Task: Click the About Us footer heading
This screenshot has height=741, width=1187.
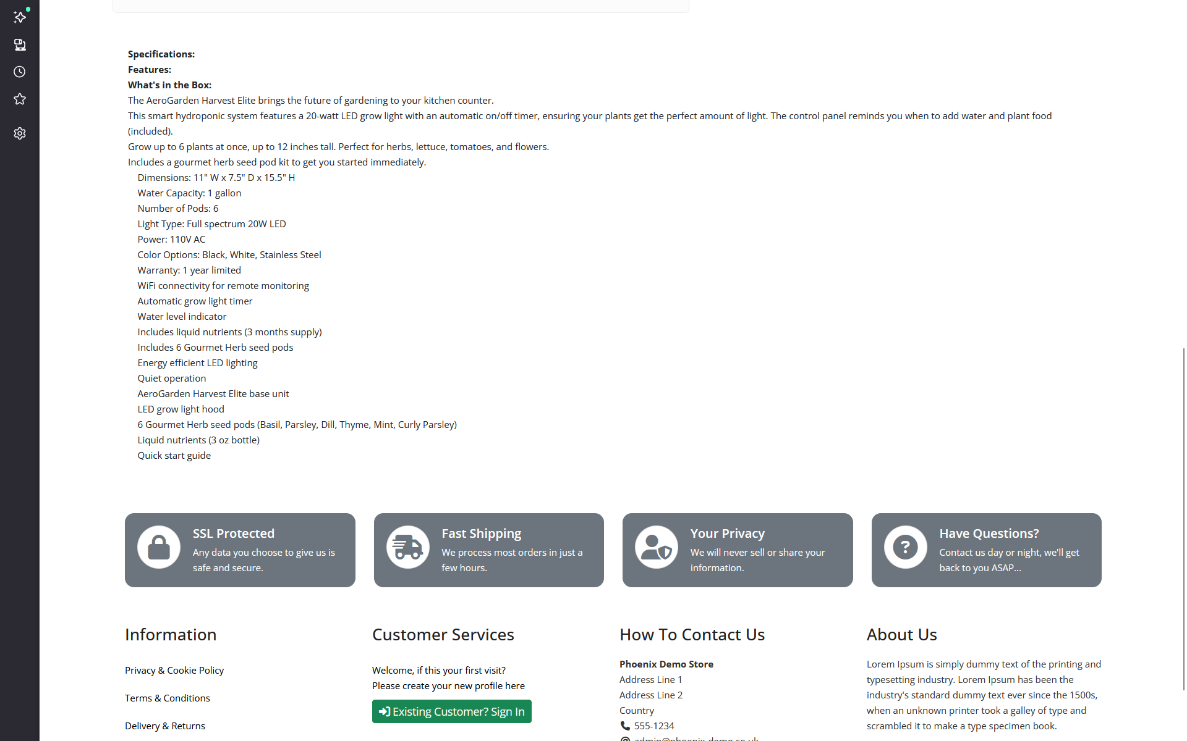Action: 902,635
